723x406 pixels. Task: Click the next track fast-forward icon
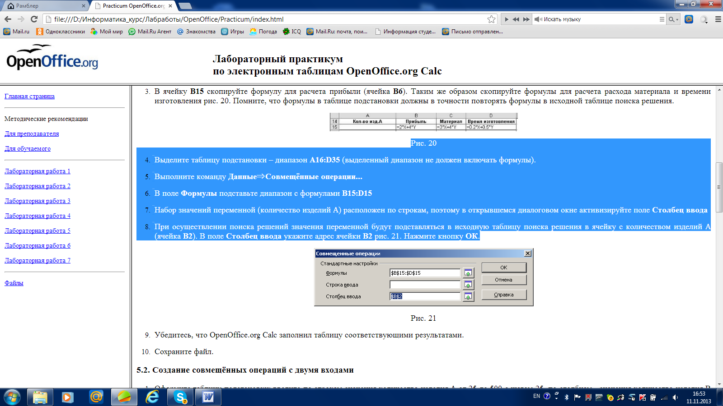(x=526, y=19)
